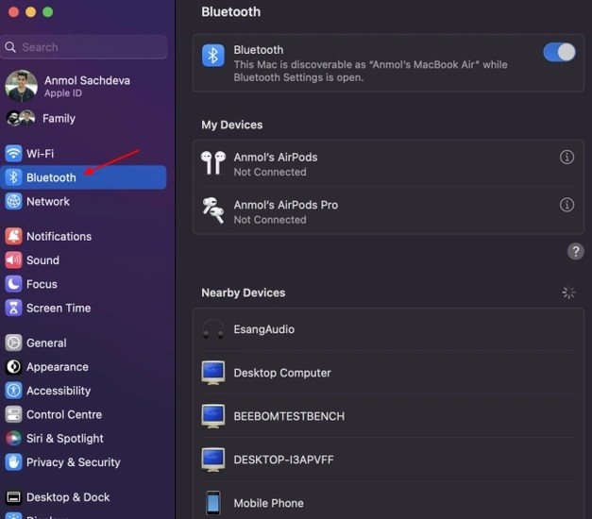Open info for Anmol's AirPods Pro
Image resolution: width=592 pixels, height=519 pixels.
(x=567, y=205)
